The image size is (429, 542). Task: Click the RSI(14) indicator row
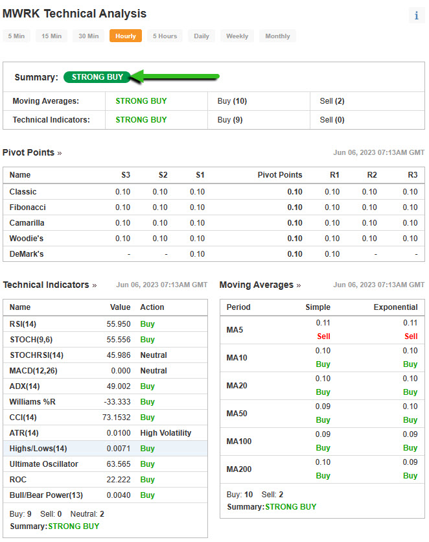click(x=105, y=324)
